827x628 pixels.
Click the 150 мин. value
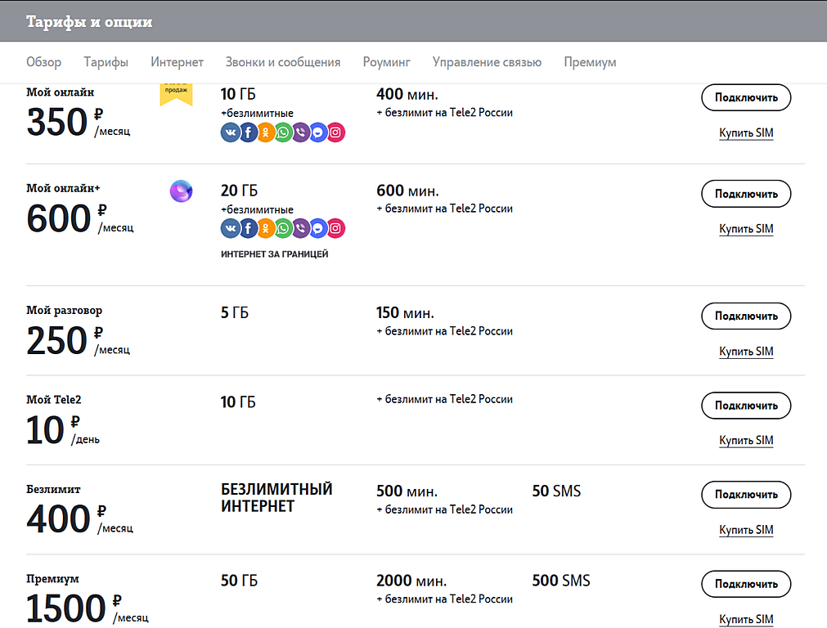click(405, 313)
